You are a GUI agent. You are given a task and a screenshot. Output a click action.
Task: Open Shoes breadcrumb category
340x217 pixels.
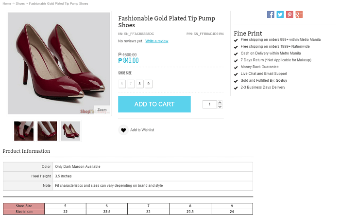[x=20, y=3]
